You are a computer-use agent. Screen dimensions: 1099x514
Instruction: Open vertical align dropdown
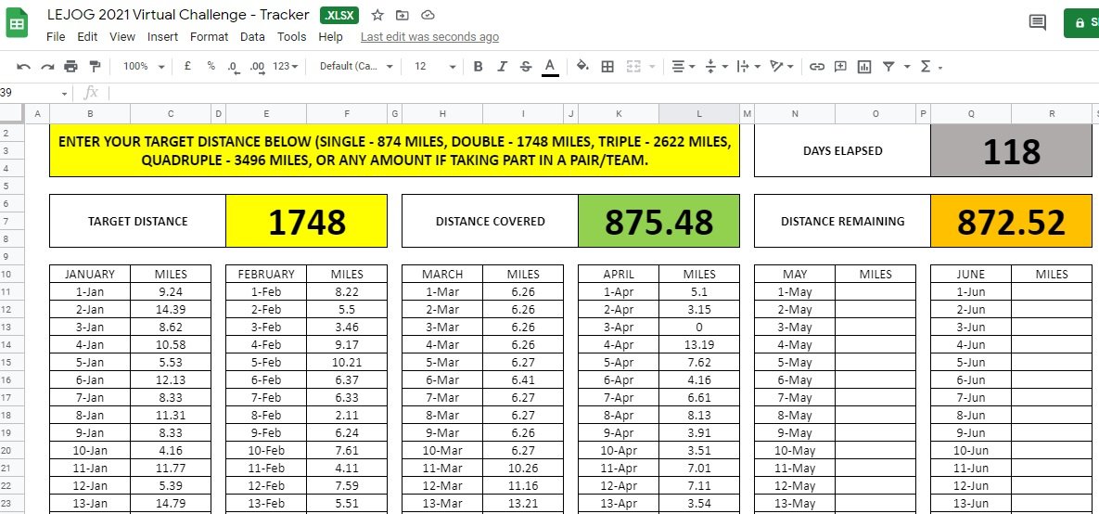click(716, 67)
